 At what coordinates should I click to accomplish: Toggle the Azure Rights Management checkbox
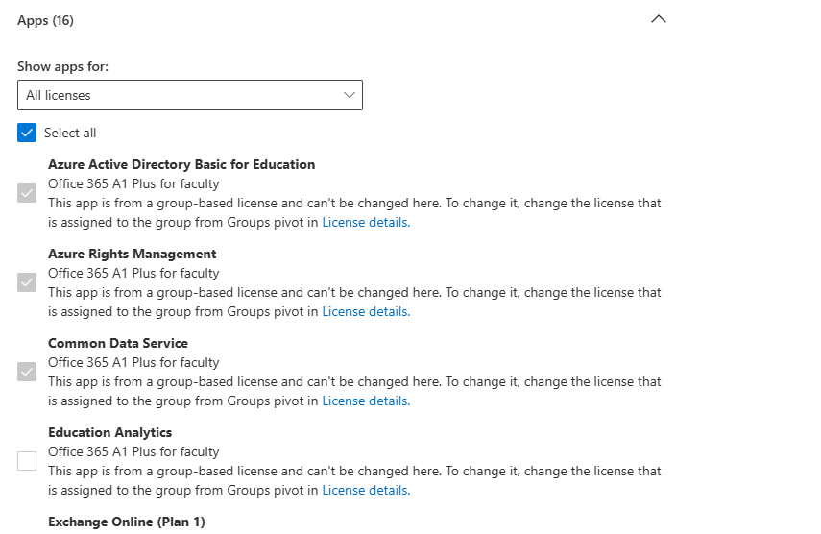click(27, 282)
